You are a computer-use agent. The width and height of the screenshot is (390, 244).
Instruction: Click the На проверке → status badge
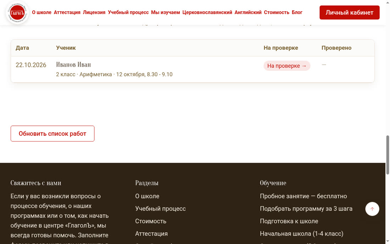tap(287, 66)
